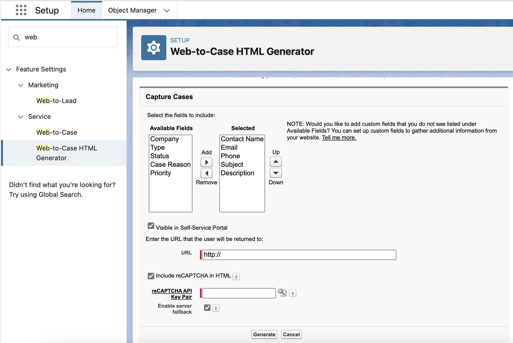The height and width of the screenshot is (343, 513).
Task: Collapse the Feature Settings section
Action: coord(9,69)
